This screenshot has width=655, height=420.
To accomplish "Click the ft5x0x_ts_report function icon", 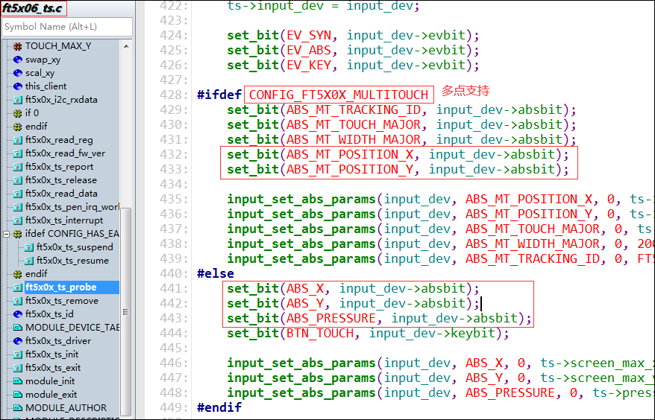I will click(x=18, y=167).
